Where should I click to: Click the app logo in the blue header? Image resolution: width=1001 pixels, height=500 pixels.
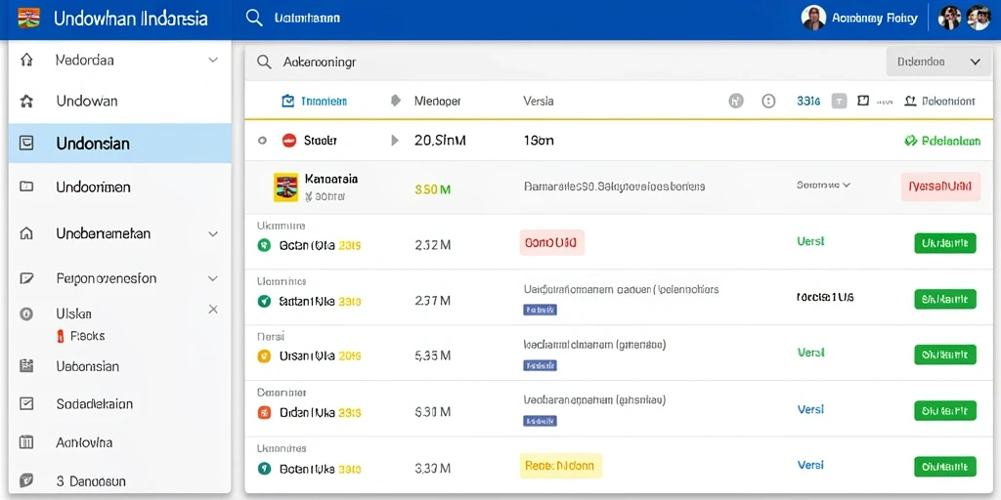[28, 18]
